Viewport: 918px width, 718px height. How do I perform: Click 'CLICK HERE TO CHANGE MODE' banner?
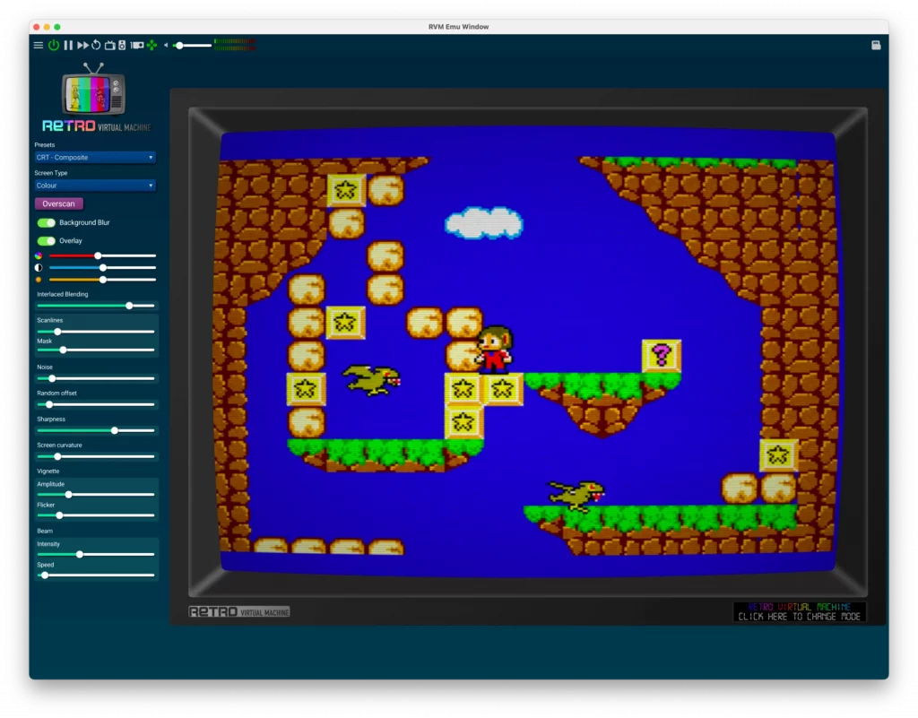coord(799,612)
